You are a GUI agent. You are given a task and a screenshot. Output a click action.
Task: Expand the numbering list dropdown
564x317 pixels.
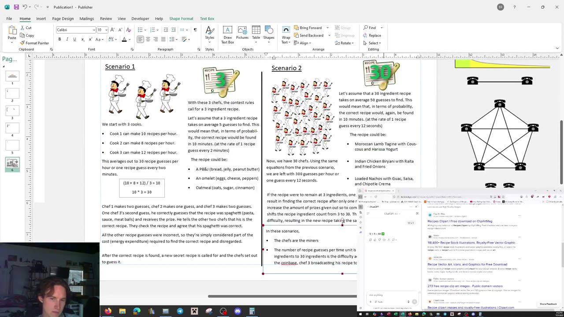pos(157,30)
